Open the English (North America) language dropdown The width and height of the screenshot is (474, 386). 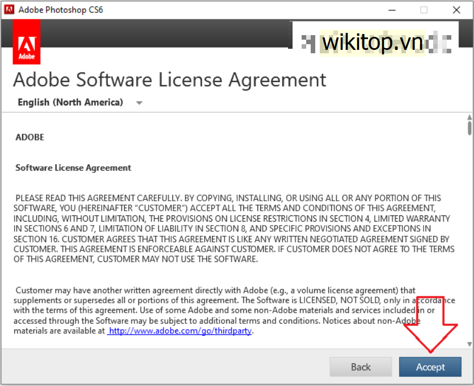click(70, 103)
